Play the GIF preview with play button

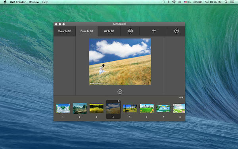point(120,92)
